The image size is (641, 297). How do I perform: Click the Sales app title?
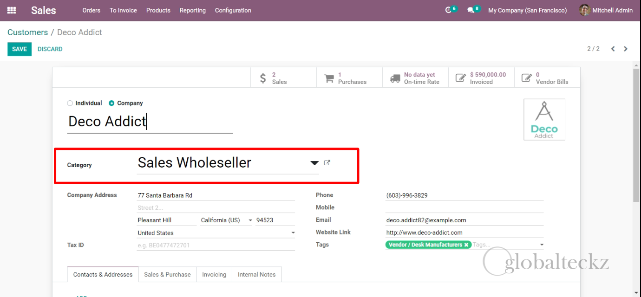[44, 10]
